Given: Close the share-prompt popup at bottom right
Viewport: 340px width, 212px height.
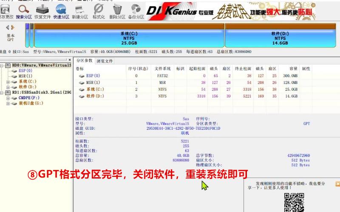Looking at the screenshot, I should point(337,184).
